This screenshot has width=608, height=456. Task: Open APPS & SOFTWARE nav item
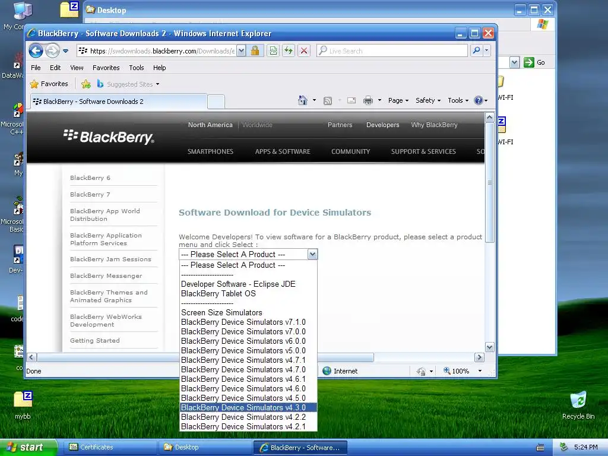[283, 151]
